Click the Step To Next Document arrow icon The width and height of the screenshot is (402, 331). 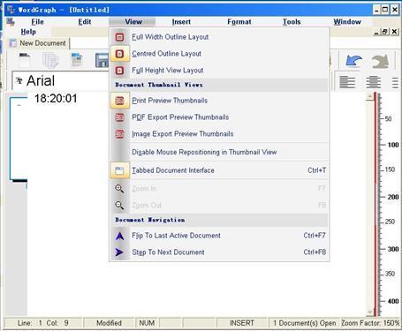[119, 252]
